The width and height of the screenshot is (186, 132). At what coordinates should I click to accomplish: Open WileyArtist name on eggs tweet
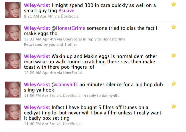coord(37,56)
